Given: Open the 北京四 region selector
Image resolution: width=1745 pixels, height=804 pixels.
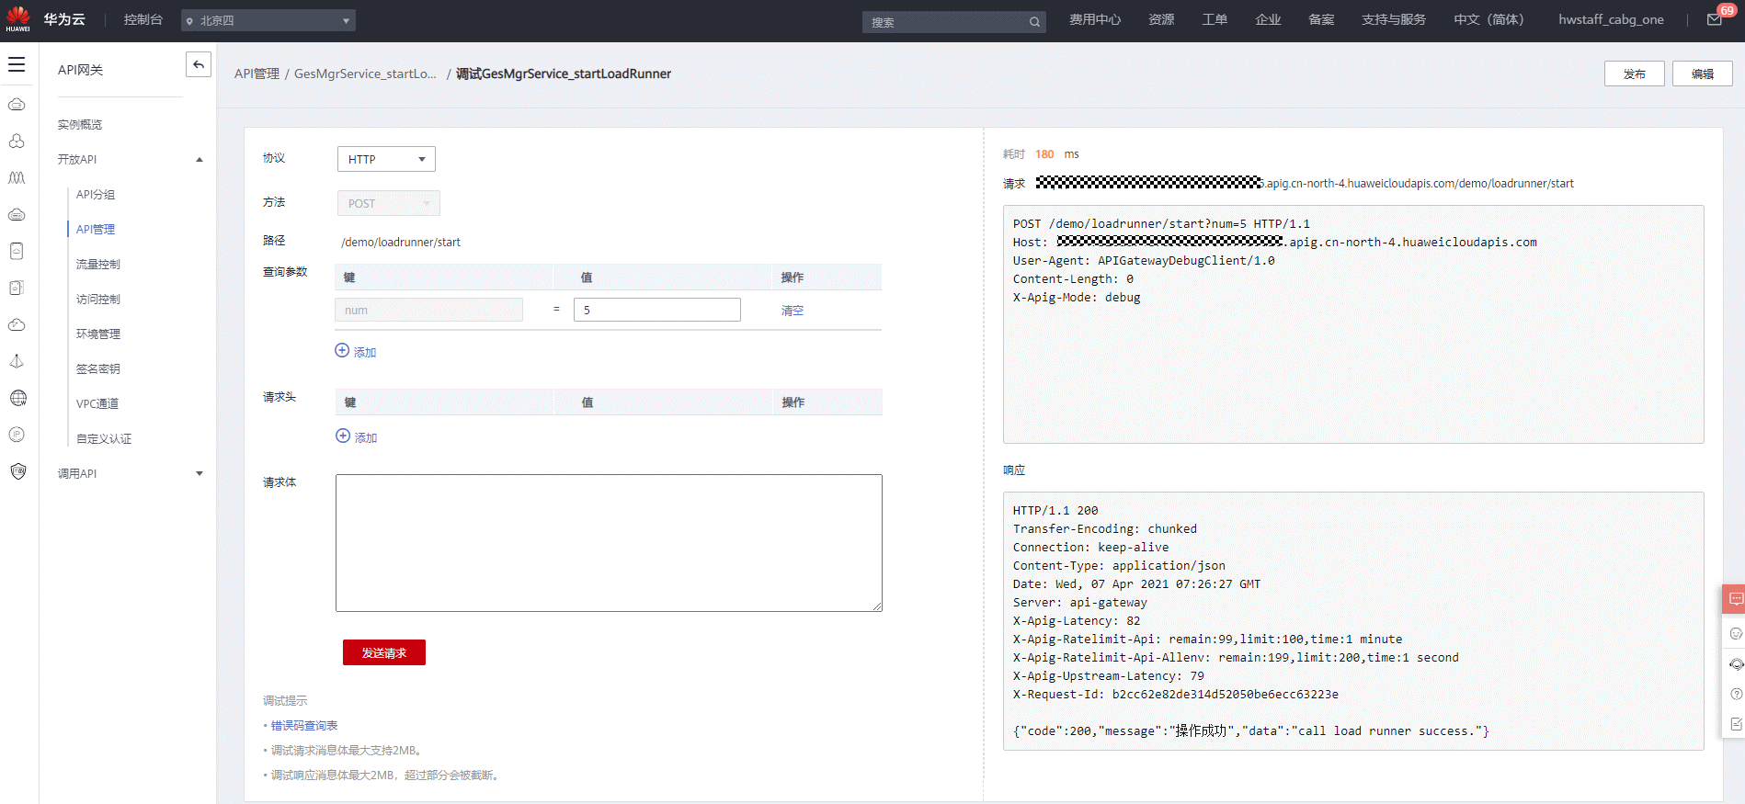Looking at the screenshot, I should 268,20.
